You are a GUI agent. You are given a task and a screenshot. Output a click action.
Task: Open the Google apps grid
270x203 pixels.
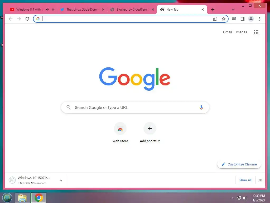point(256,32)
